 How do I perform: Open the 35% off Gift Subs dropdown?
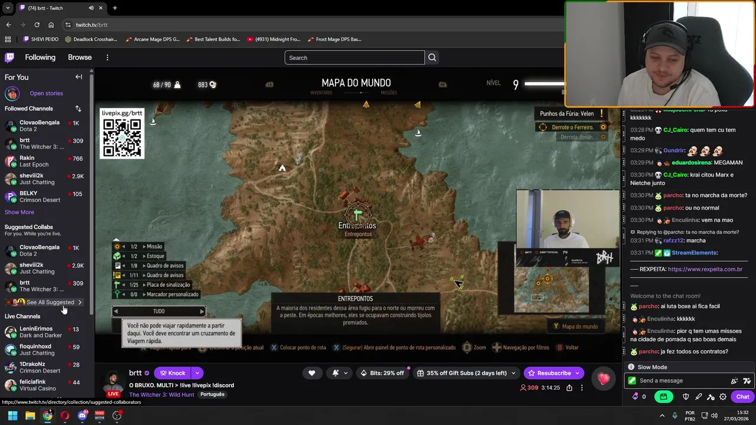point(467,373)
